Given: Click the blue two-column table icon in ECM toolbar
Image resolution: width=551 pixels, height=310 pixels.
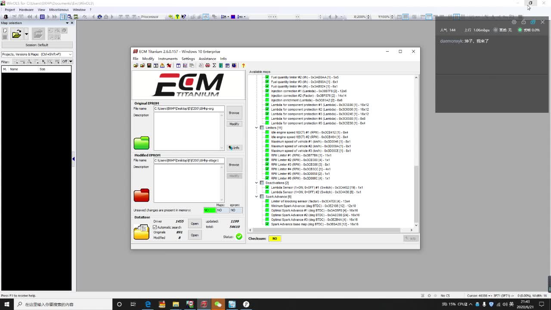Looking at the screenshot, I should click(178, 65).
